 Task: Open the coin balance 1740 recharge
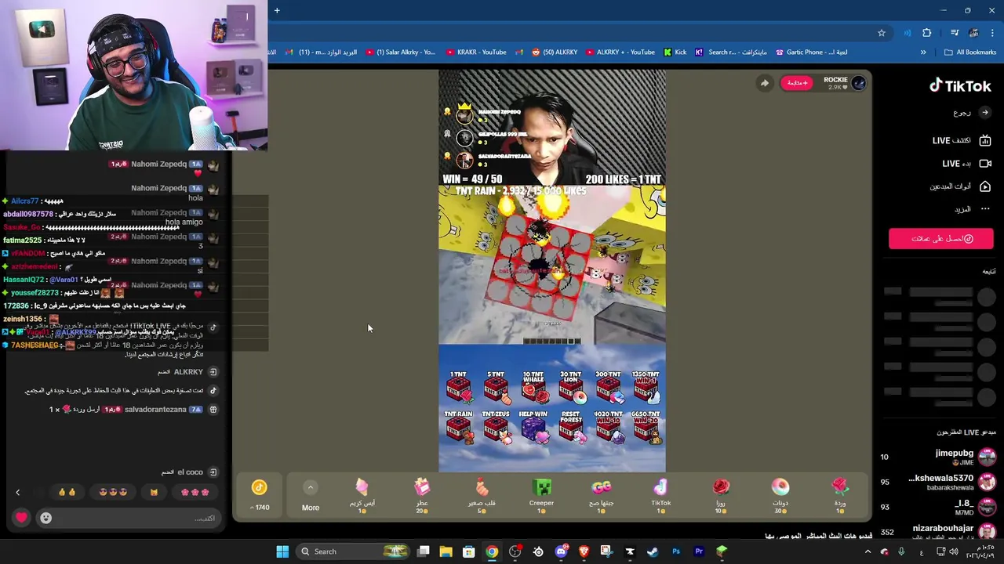(260, 496)
